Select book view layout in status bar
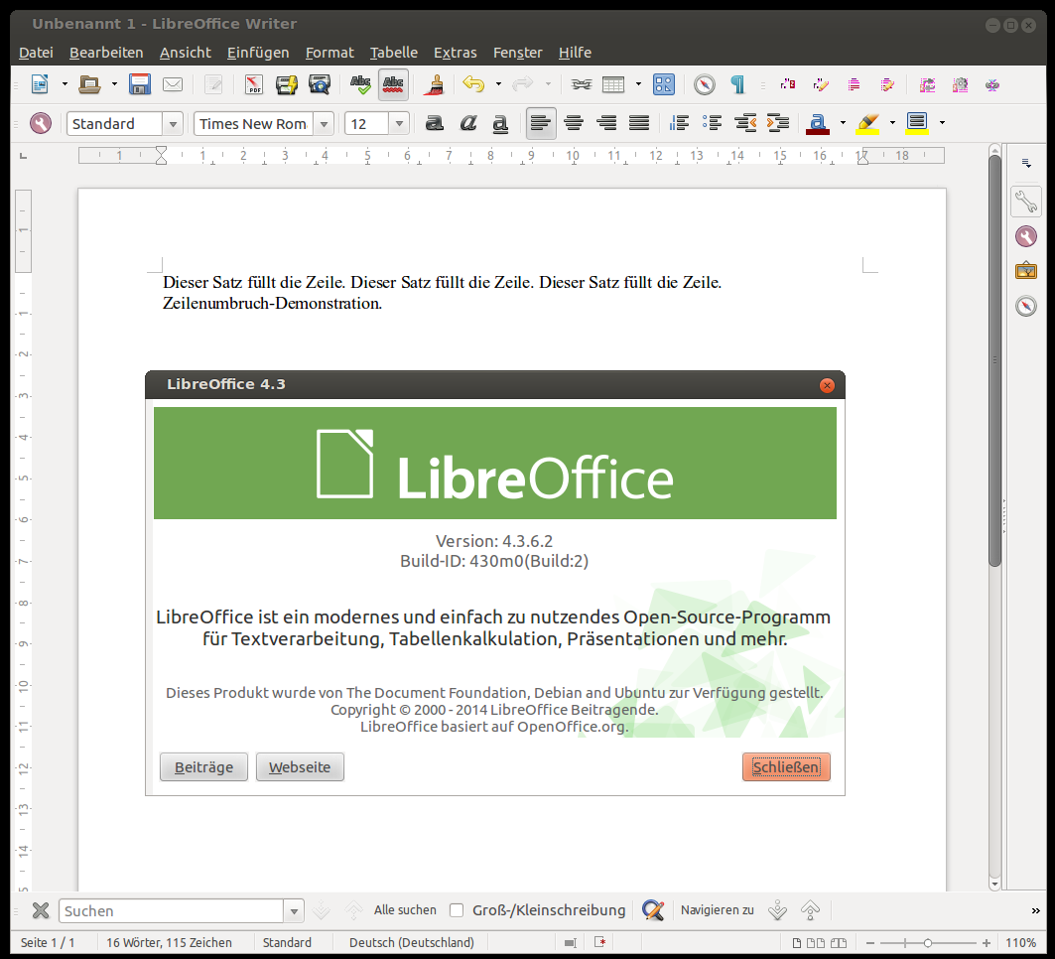The height and width of the screenshot is (959, 1055). (x=839, y=943)
